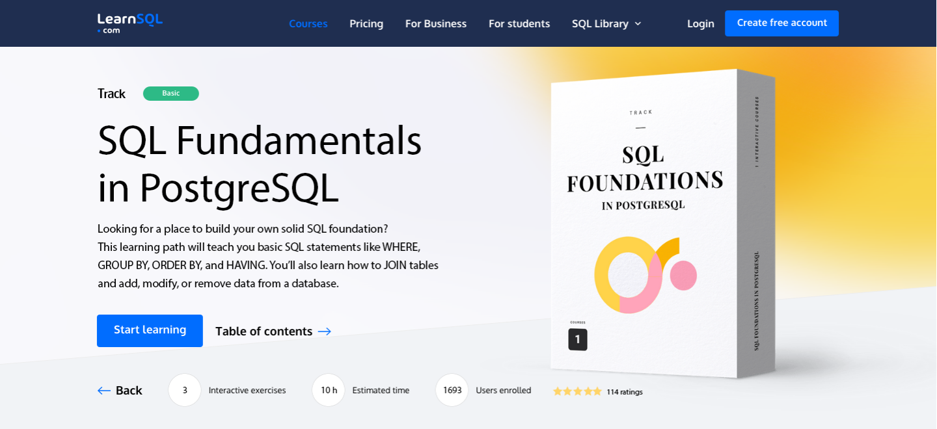Click the Back link

[120, 391]
